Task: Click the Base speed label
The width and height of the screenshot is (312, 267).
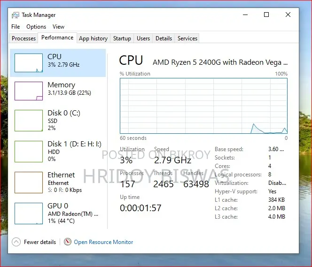Action: pos(229,149)
